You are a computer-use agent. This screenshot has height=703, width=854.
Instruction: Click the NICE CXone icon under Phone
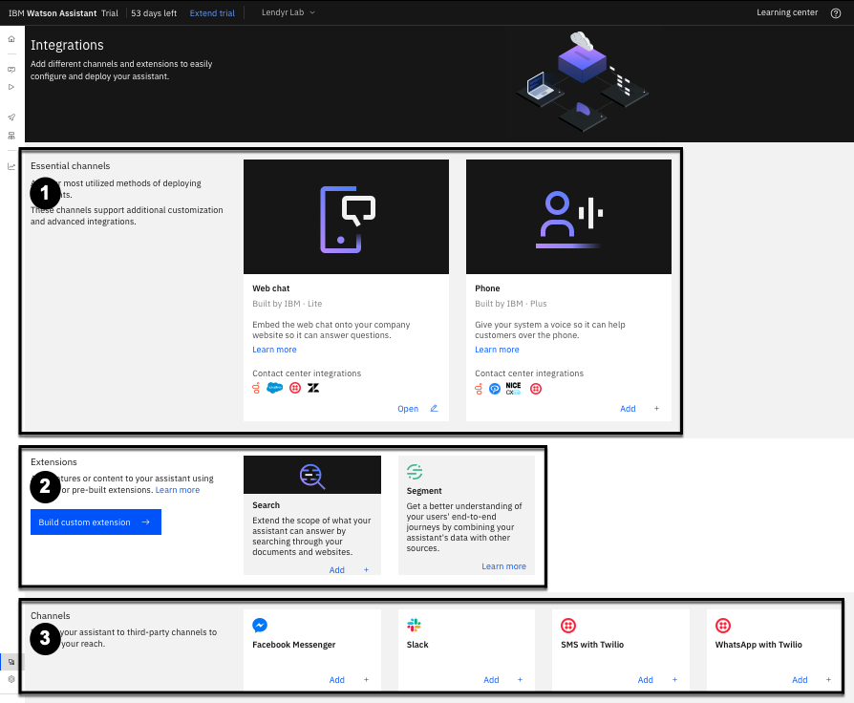pos(513,388)
